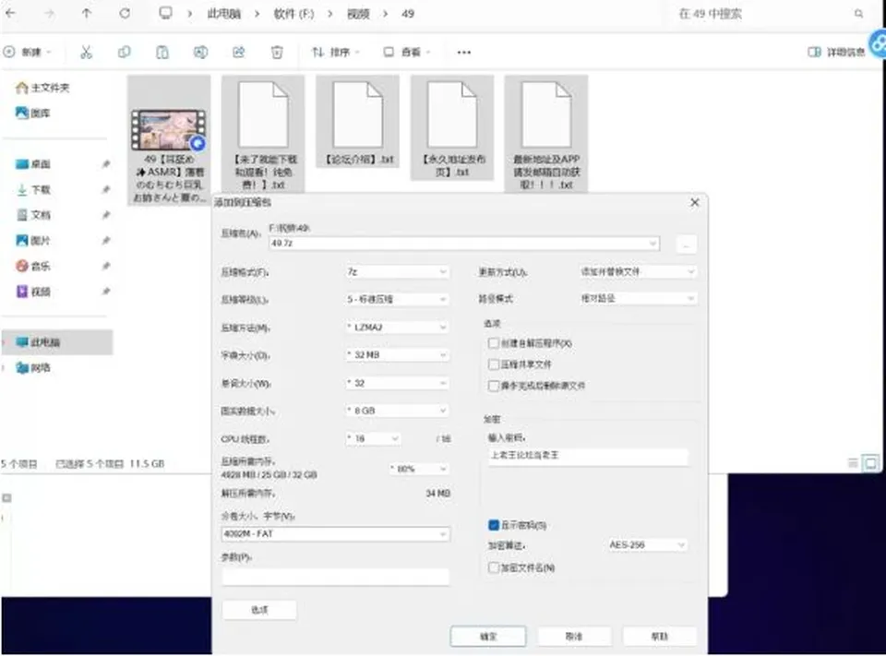Viewport: 886px width, 656px height.
Task: Enable 创建自解压程序 checkbox
Action: (493, 343)
